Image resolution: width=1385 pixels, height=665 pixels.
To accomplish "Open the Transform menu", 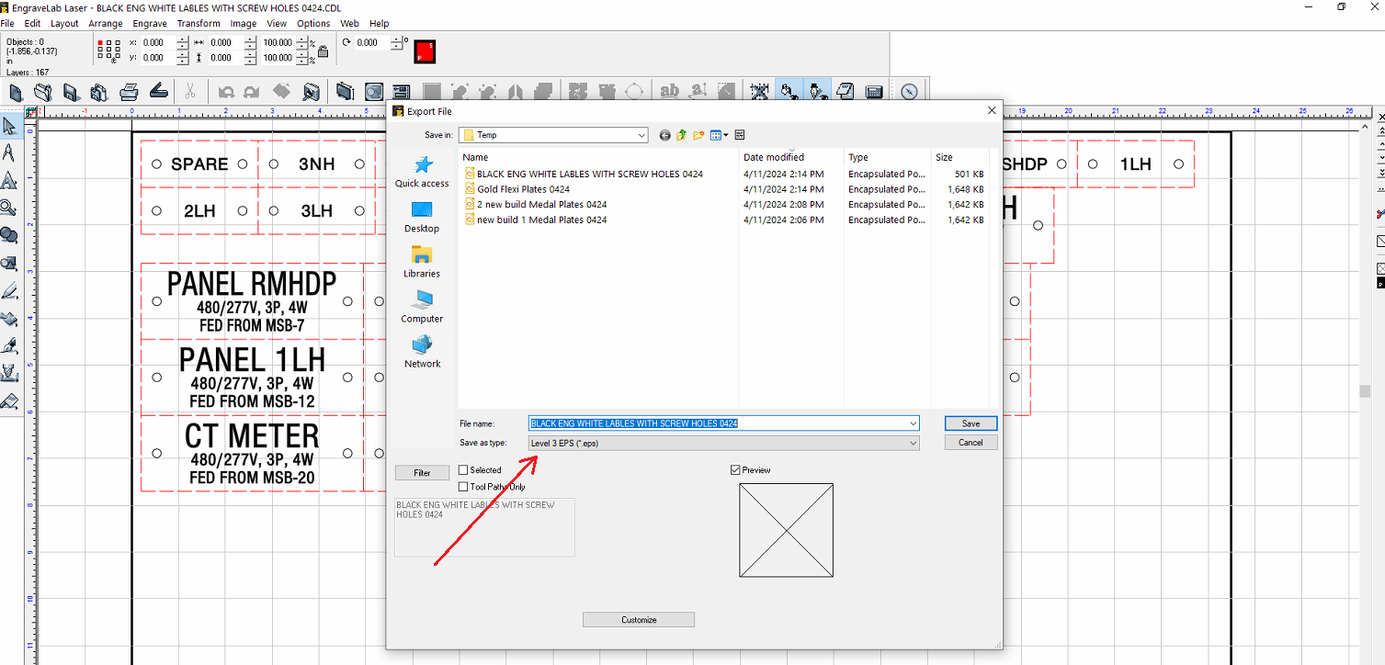I will point(199,23).
